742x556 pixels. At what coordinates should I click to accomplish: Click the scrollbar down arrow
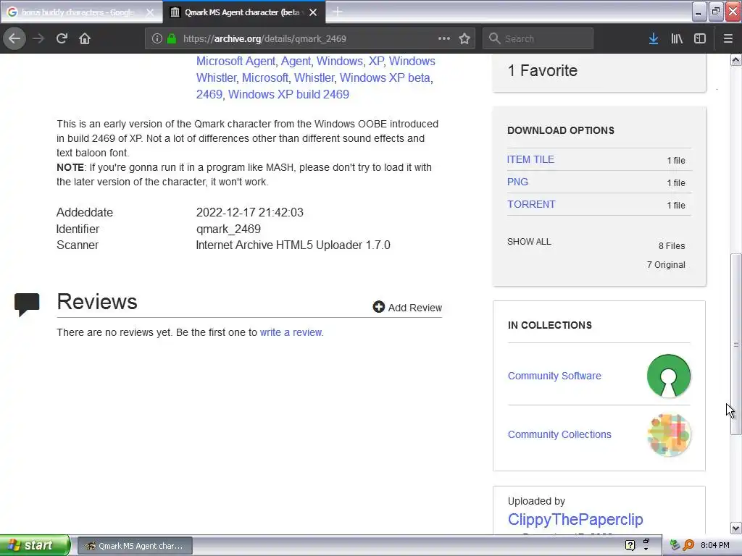[735, 528]
